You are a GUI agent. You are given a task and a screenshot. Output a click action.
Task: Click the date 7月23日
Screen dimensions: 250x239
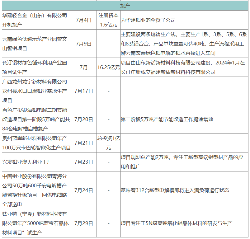click(x=84, y=162)
